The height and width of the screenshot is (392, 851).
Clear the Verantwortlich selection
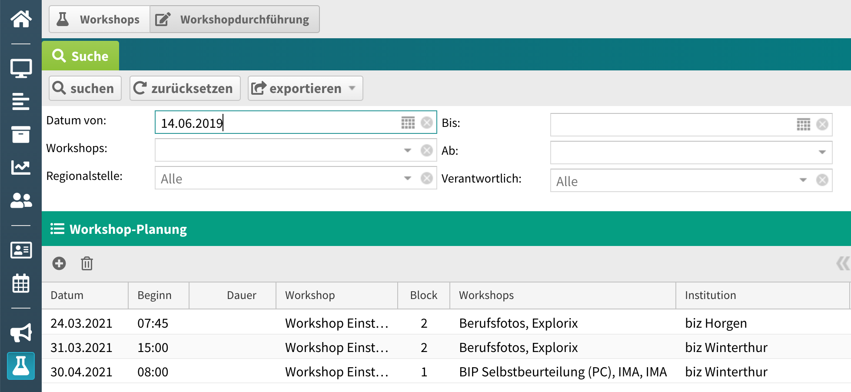822,180
